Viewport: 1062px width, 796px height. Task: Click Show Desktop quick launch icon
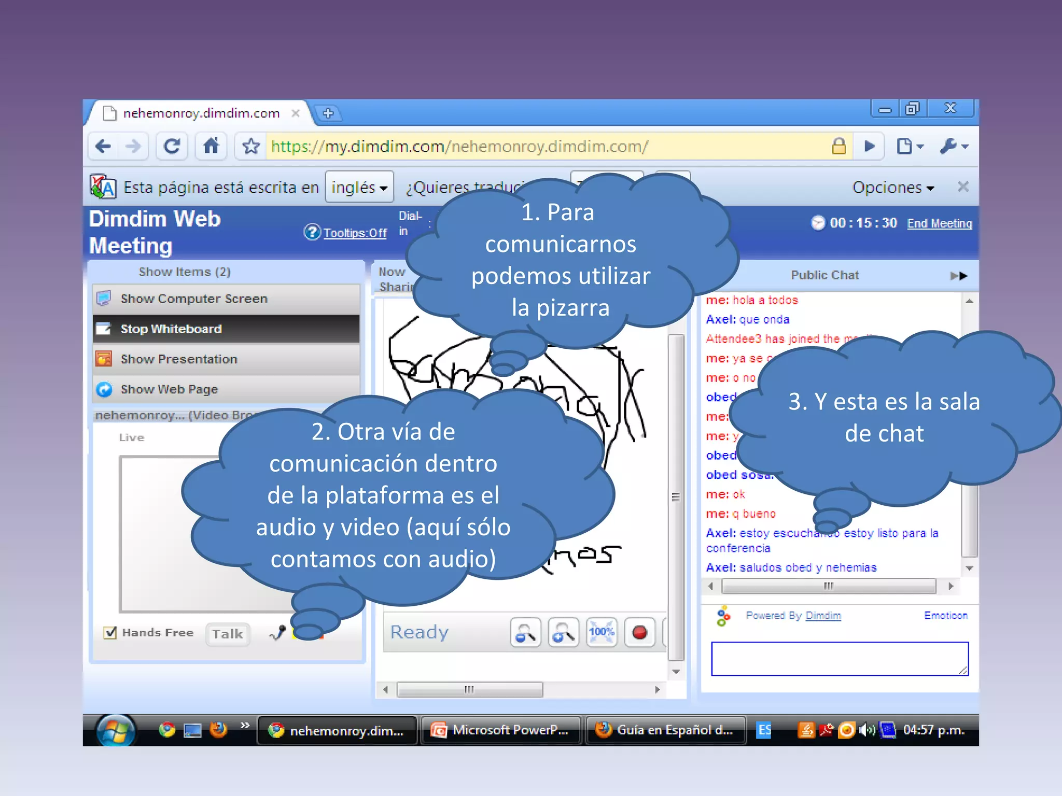[193, 731]
